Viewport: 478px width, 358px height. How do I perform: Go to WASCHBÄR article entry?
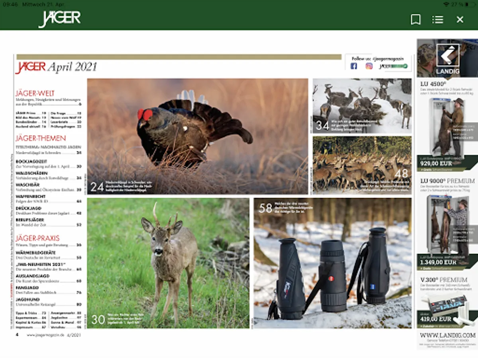(48, 187)
